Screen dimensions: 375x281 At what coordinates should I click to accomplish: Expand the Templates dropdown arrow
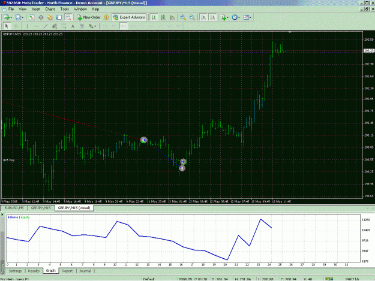(250, 17)
